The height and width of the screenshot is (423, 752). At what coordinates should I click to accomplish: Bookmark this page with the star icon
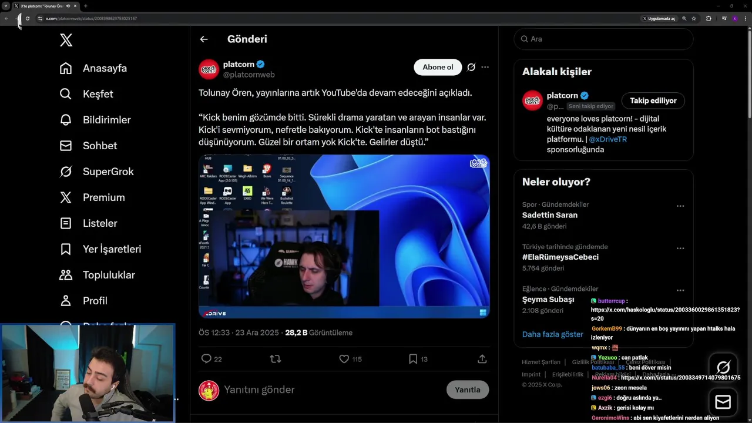(694, 18)
